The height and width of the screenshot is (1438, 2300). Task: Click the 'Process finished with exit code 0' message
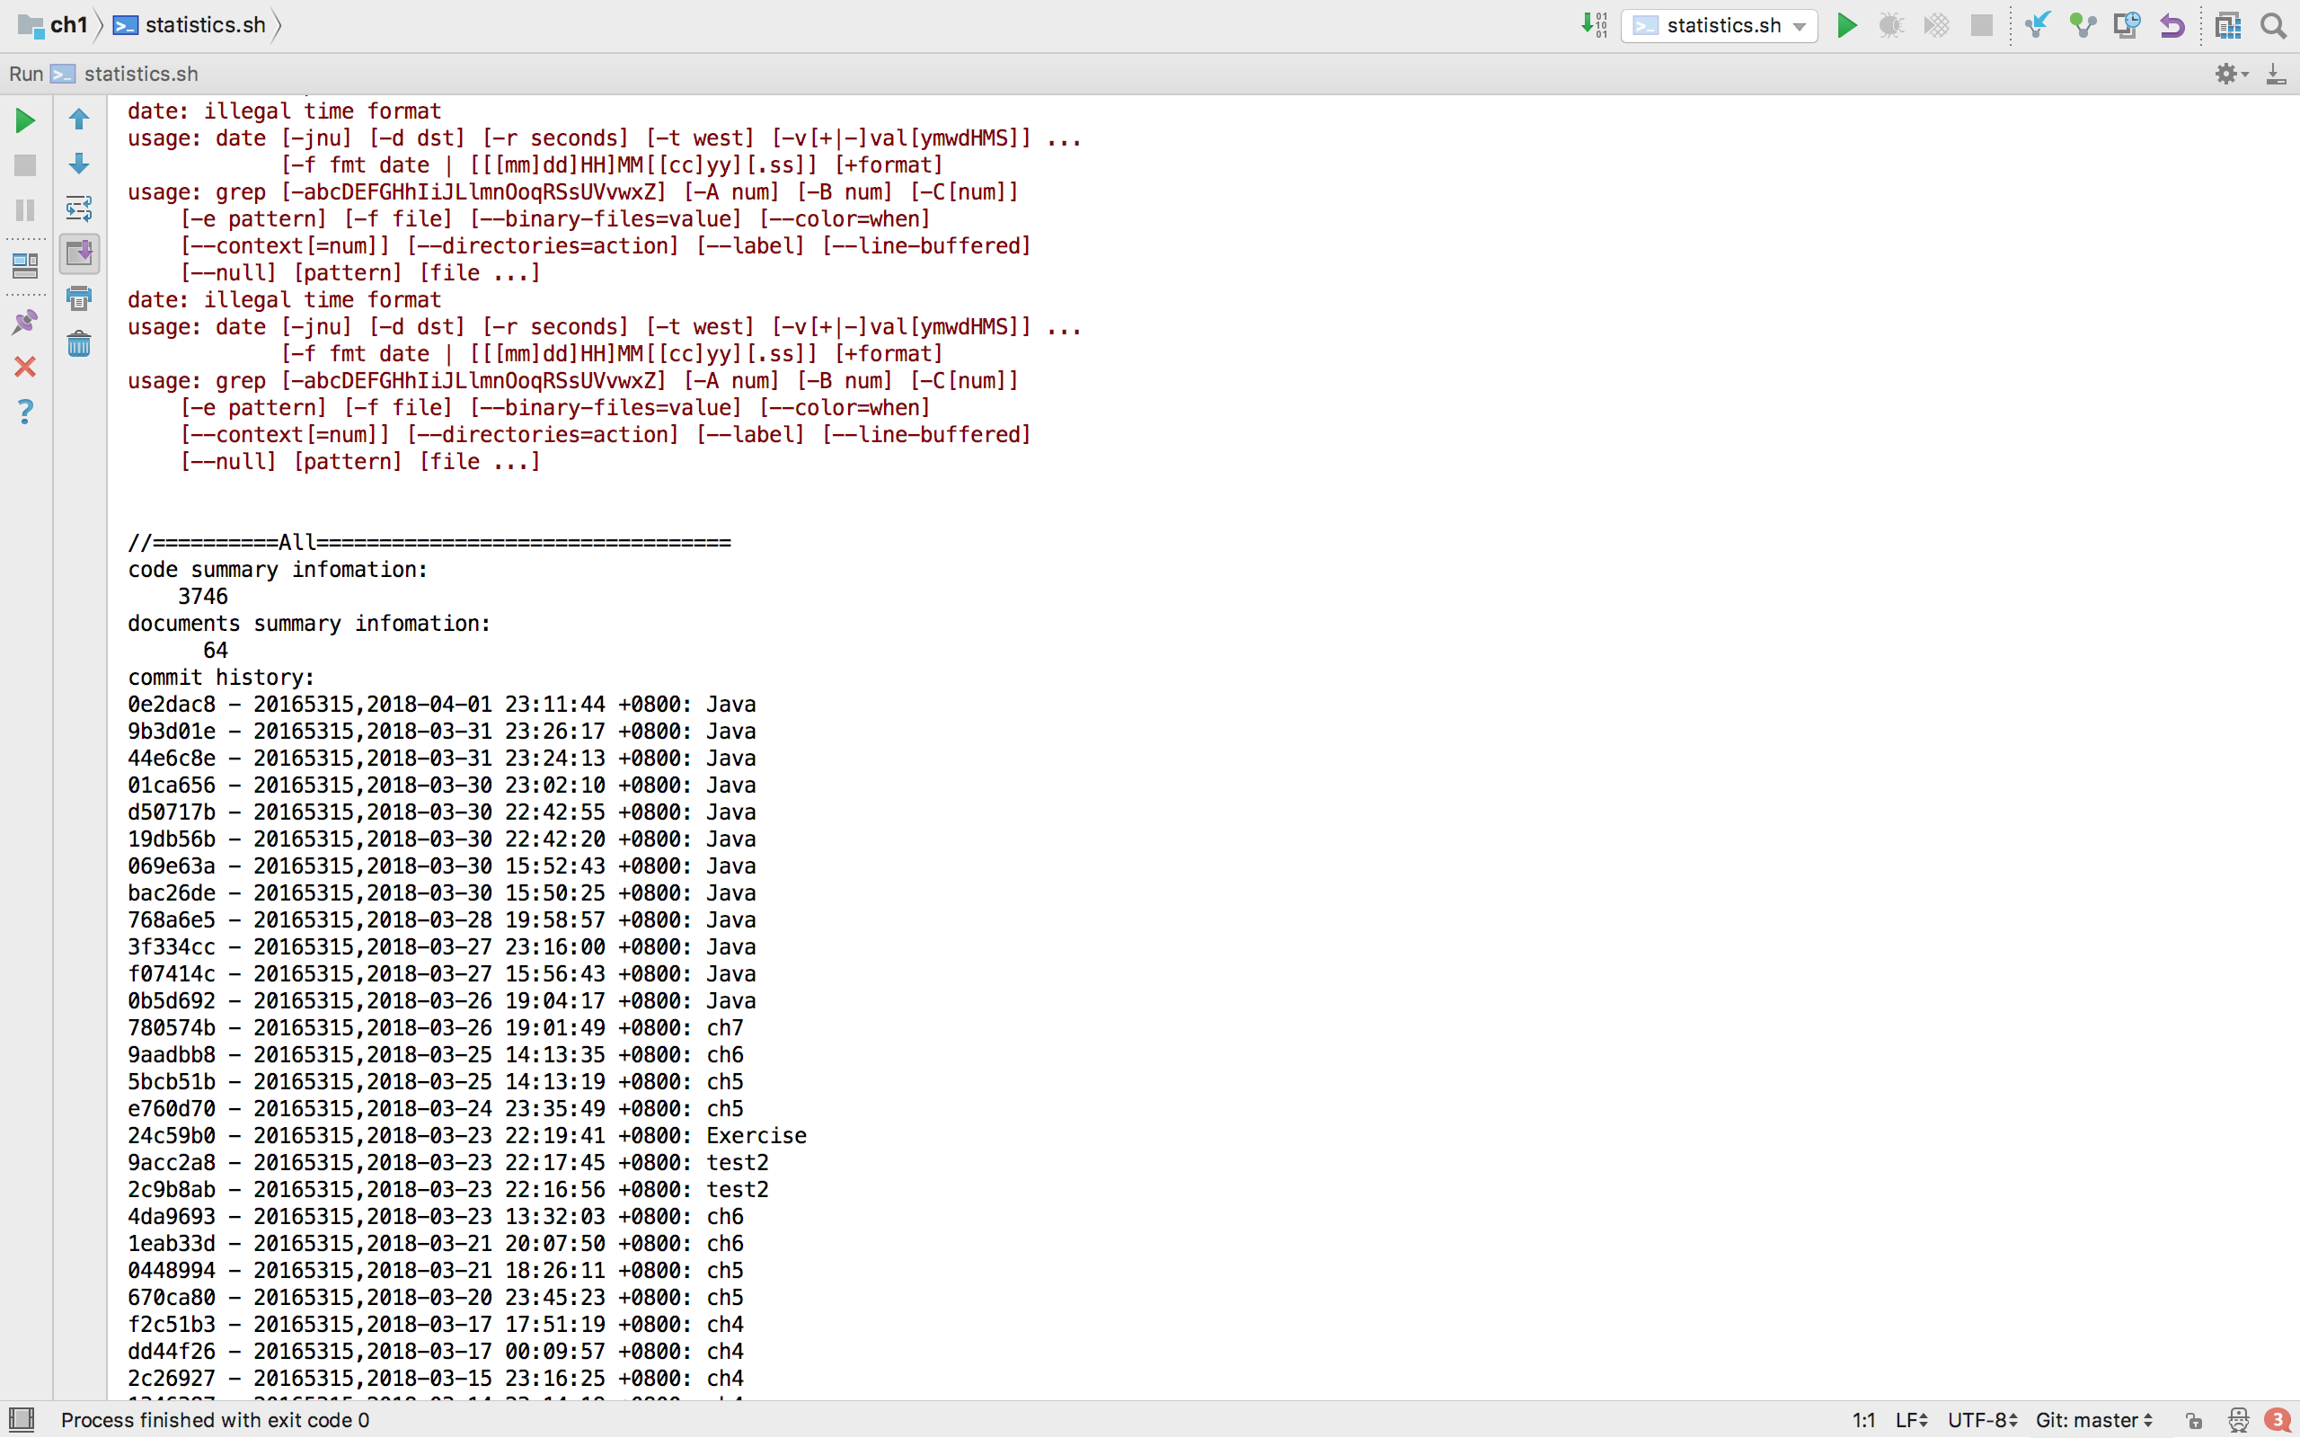[215, 1419]
